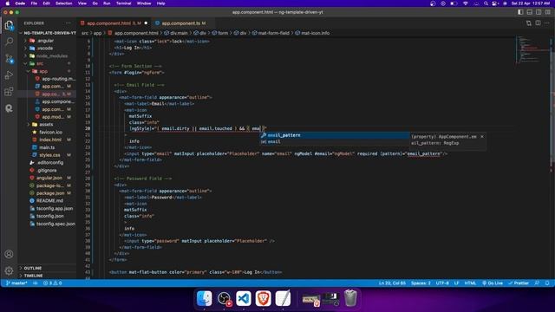Open the Extensions view
Screen dimensions: 555x312
pos(9,92)
